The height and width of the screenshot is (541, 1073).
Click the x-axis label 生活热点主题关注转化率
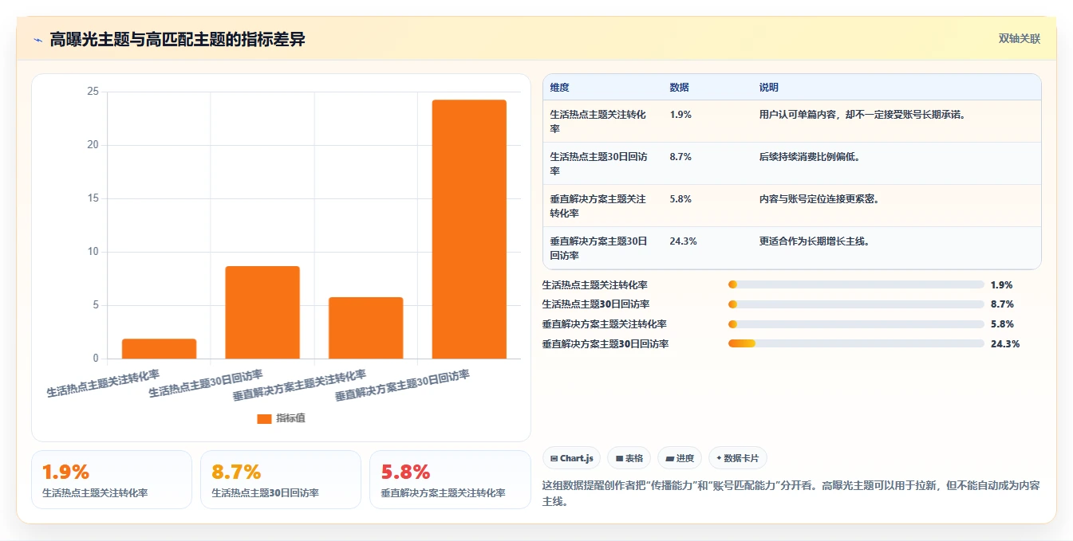pyautogui.click(x=103, y=383)
